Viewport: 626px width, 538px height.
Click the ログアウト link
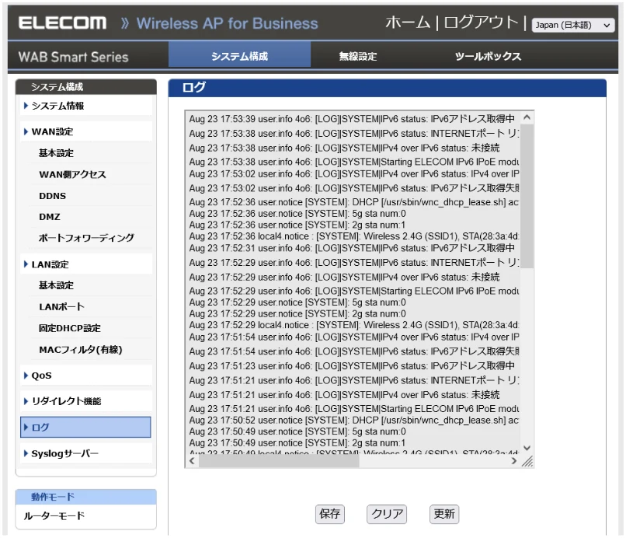point(481,23)
